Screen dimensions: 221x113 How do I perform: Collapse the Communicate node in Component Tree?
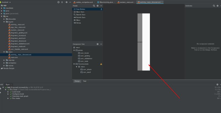(x=74, y=64)
